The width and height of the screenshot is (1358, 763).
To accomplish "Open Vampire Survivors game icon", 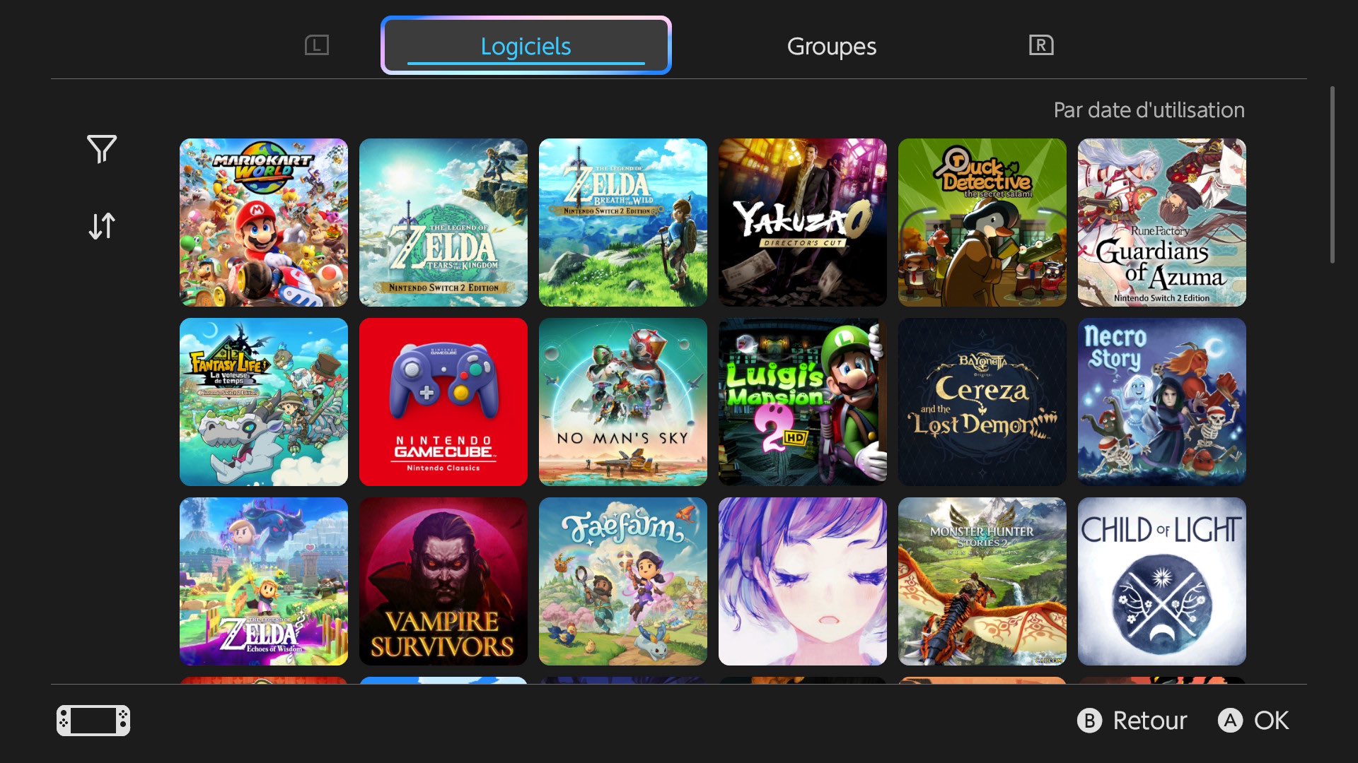I will (443, 581).
